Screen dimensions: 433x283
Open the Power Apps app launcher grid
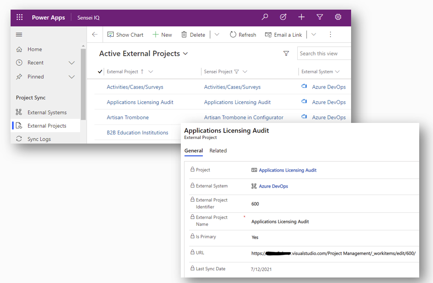click(19, 17)
